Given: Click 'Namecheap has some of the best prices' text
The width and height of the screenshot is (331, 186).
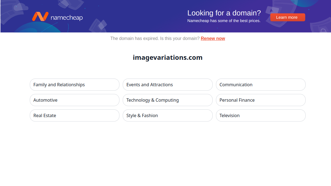Looking at the screenshot, I should pos(224,21).
